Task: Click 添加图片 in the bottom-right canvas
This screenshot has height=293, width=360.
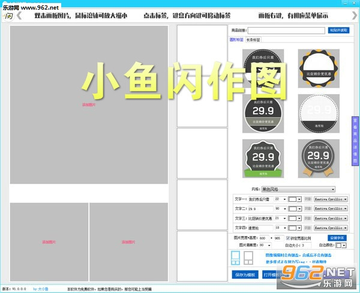Action: pyautogui.click(x=128, y=242)
